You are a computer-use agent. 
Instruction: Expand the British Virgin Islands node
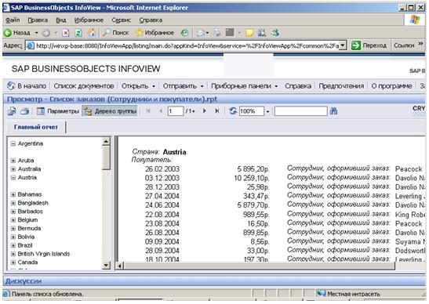[13, 254]
